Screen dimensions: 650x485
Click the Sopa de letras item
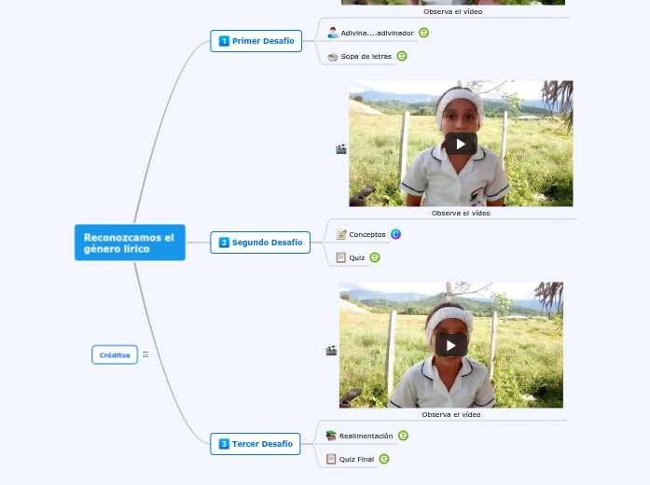pyautogui.click(x=366, y=56)
